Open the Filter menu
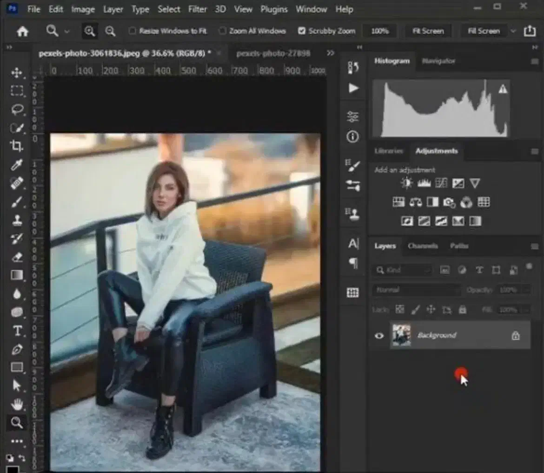The width and height of the screenshot is (544, 473). [197, 9]
